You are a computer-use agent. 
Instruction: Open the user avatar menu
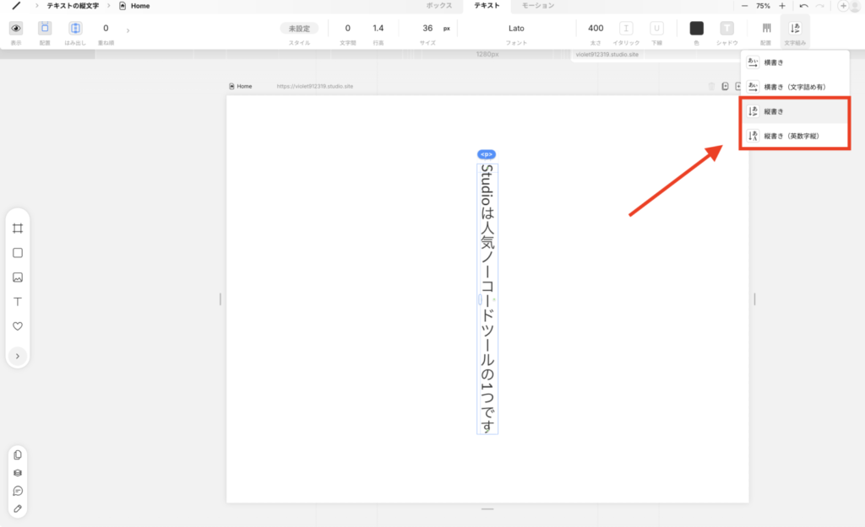[x=857, y=6]
